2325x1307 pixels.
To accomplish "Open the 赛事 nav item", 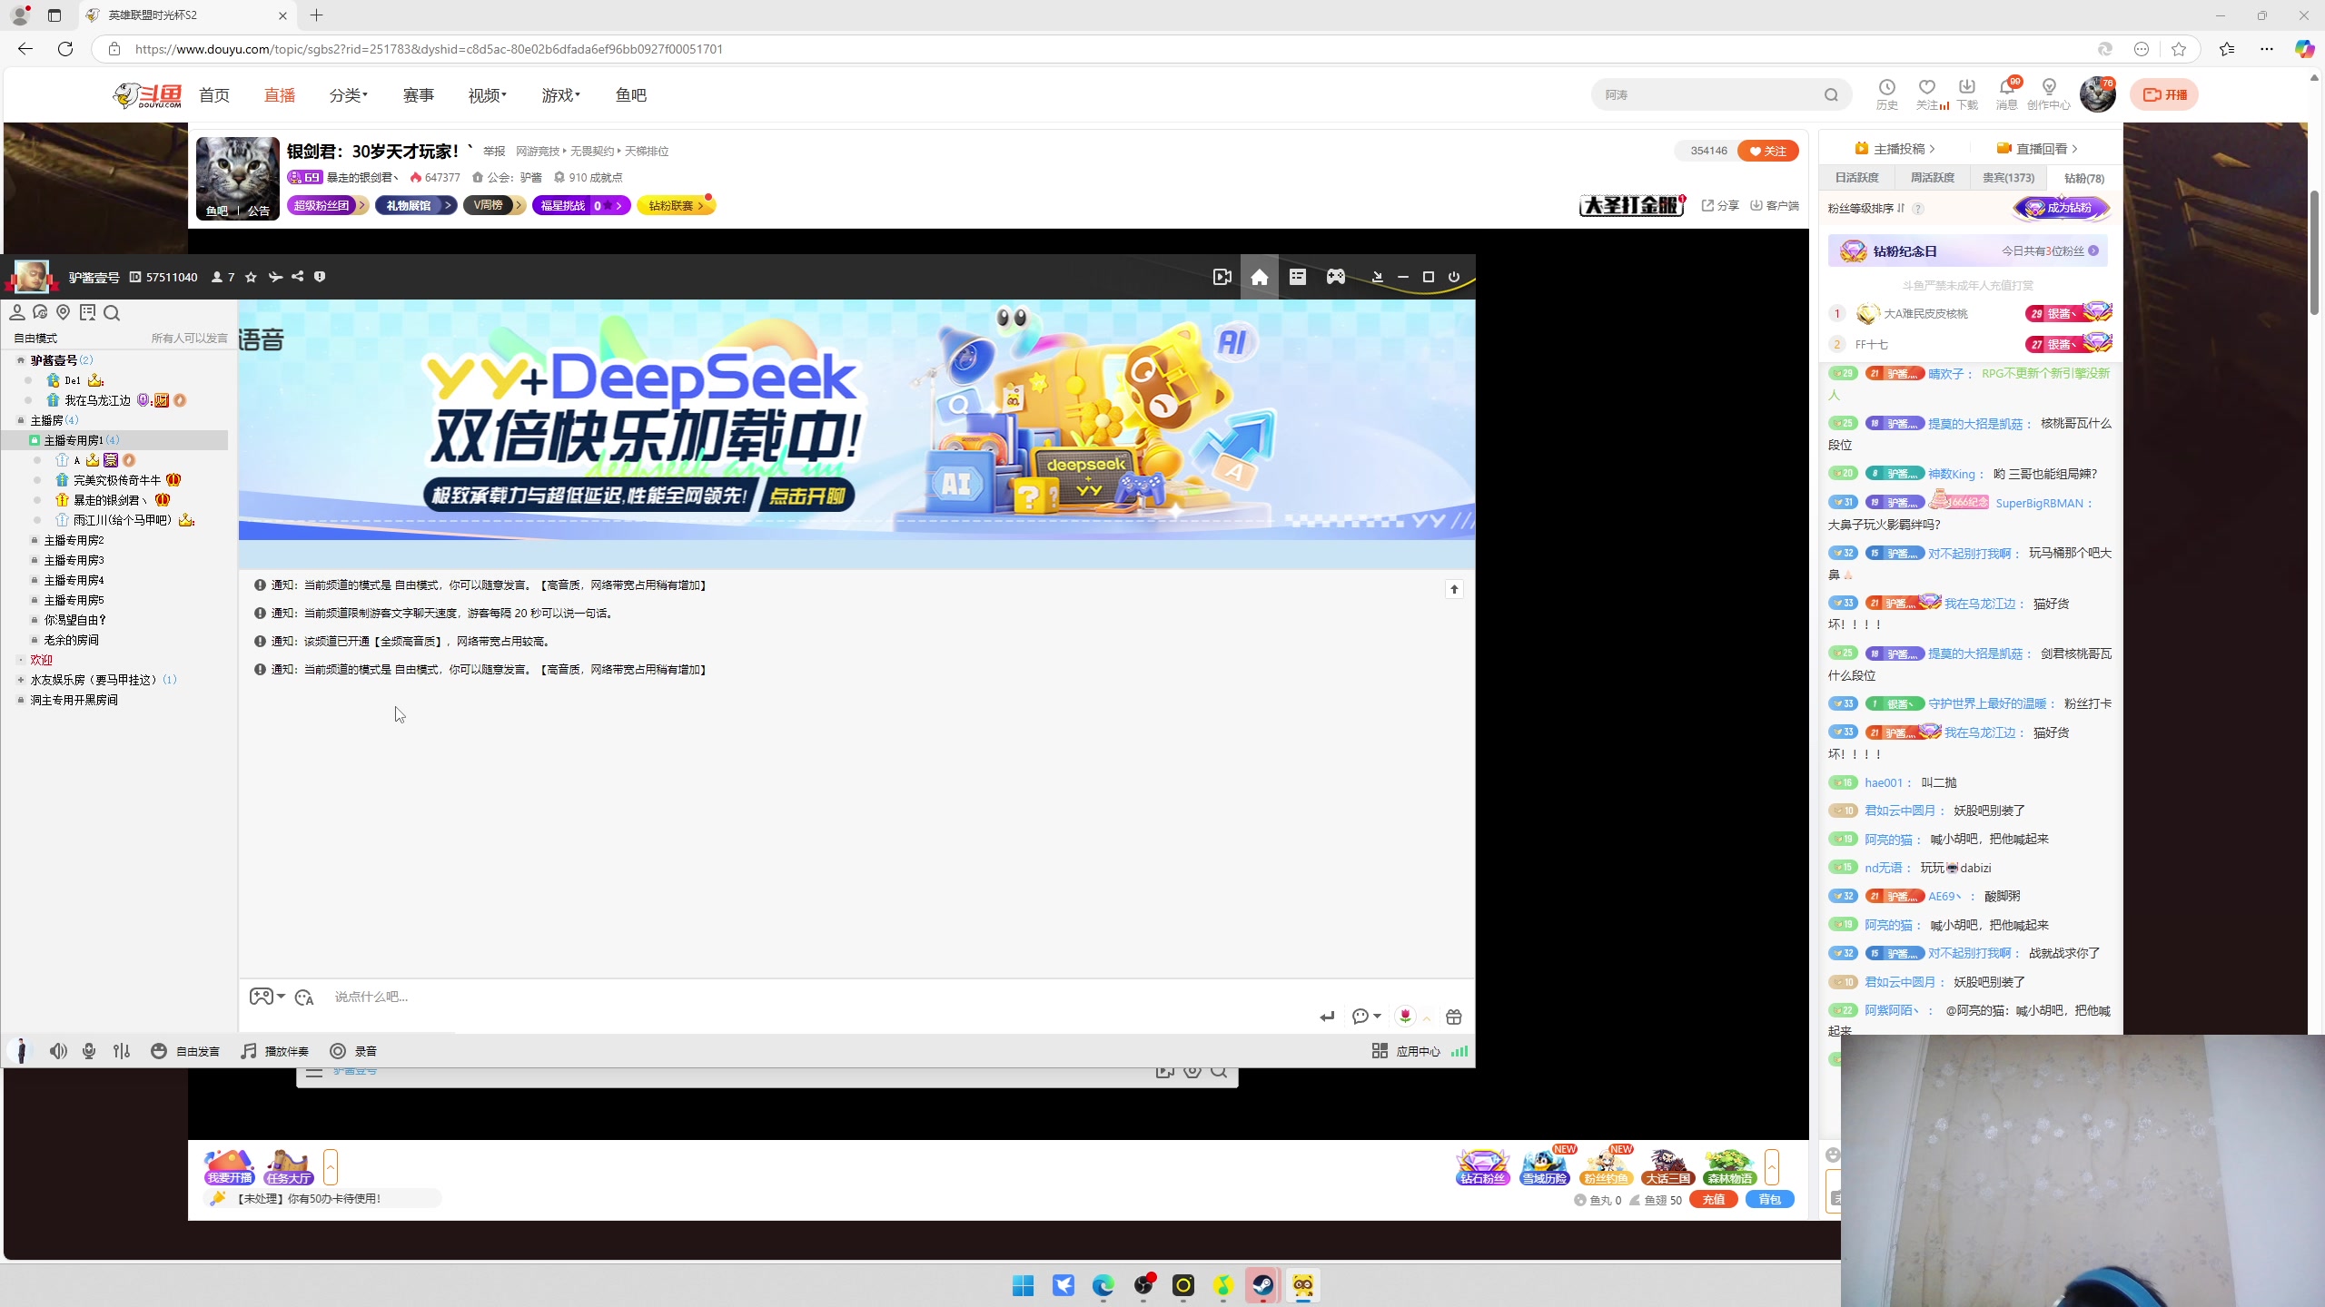I will tap(419, 95).
